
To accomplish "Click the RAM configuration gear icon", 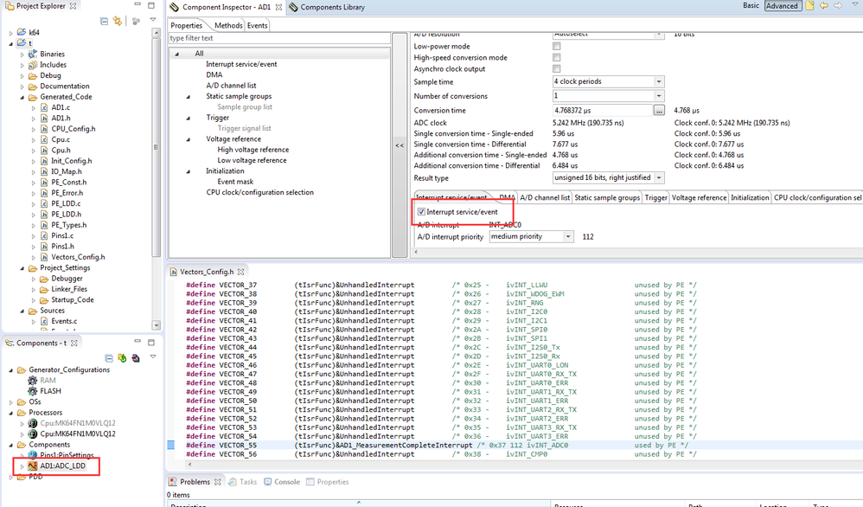I will [x=33, y=381].
